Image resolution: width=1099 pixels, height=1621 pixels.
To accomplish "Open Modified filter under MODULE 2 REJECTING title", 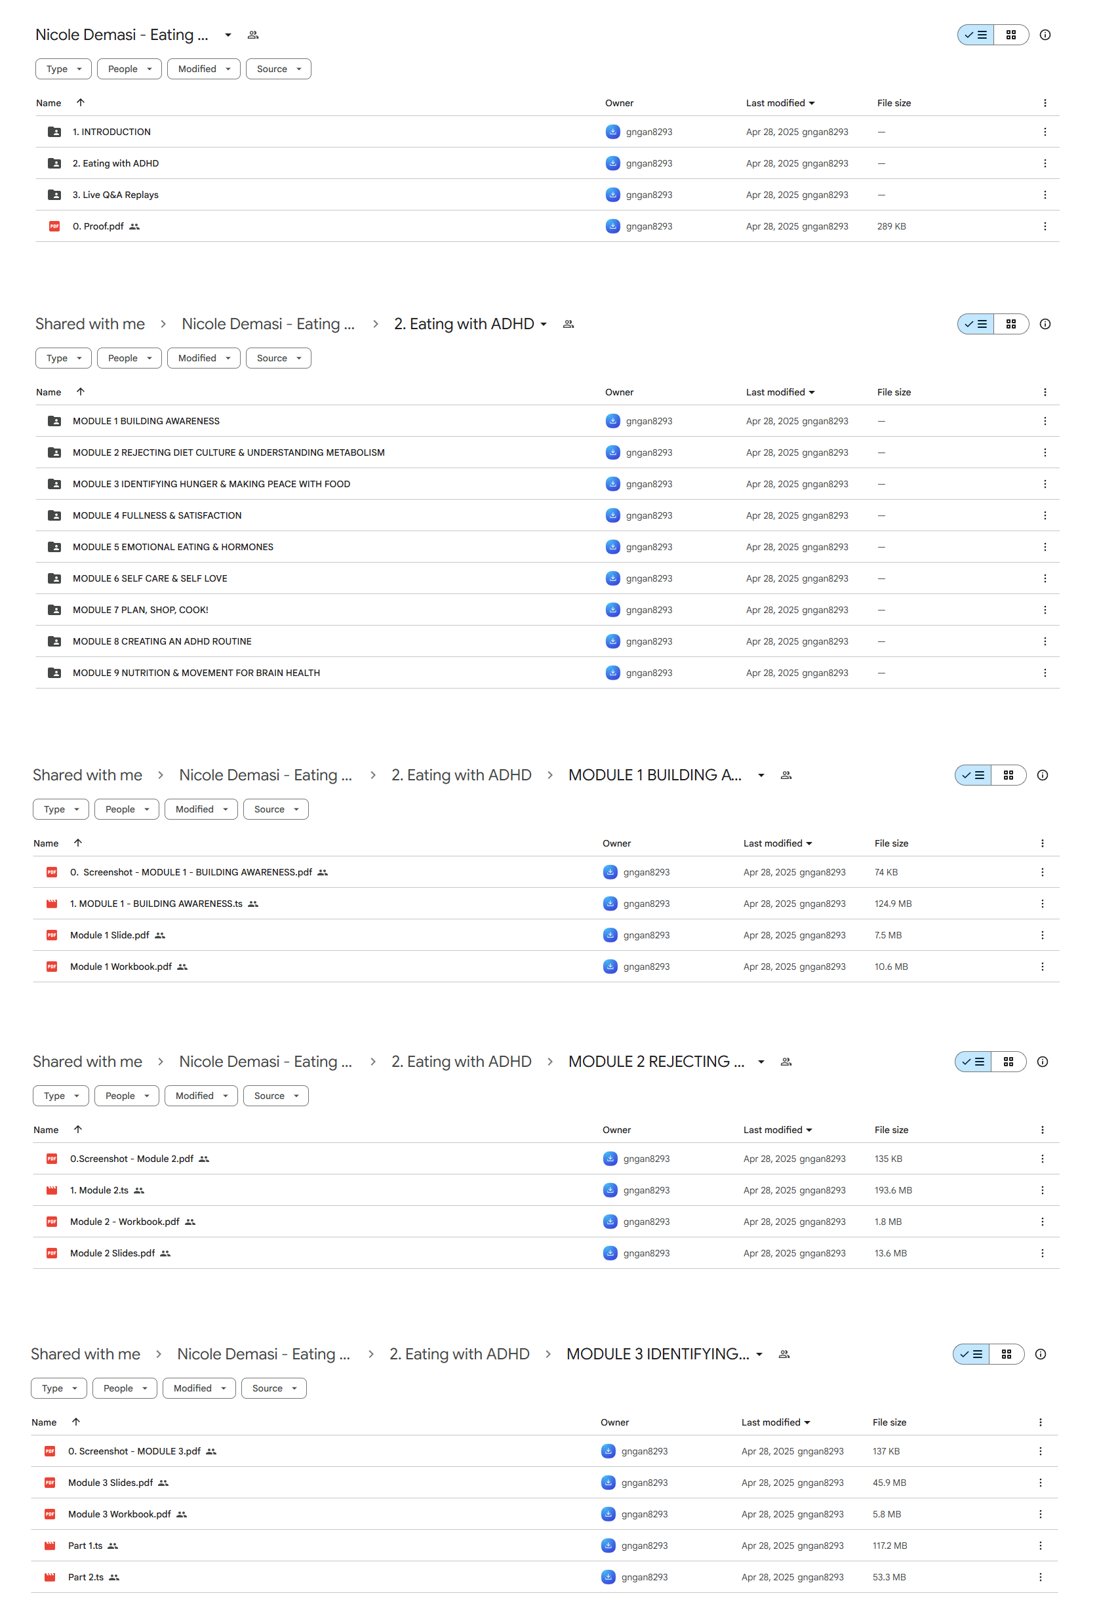I will [x=201, y=1096].
